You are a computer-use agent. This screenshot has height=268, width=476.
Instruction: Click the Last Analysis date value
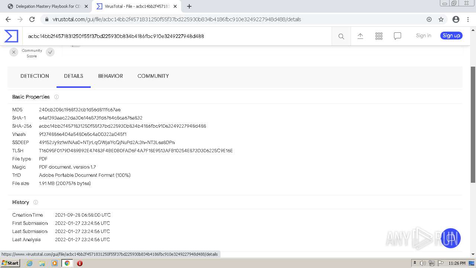click(83, 240)
